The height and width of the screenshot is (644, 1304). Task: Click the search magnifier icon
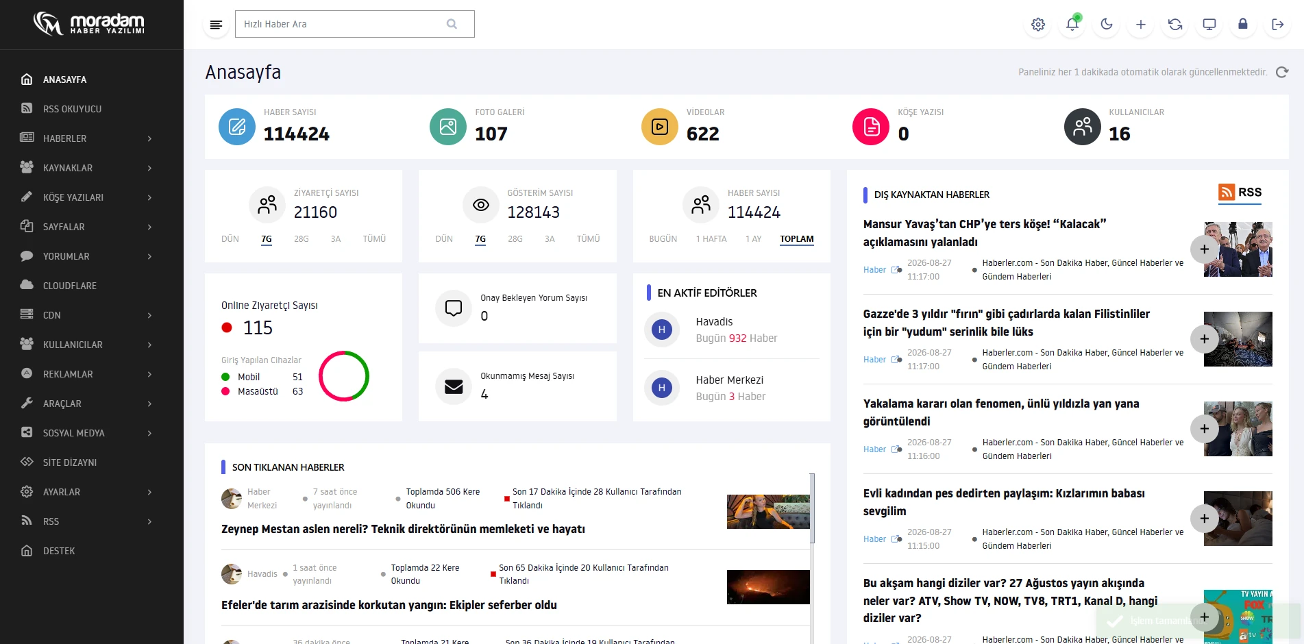[452, 24]
